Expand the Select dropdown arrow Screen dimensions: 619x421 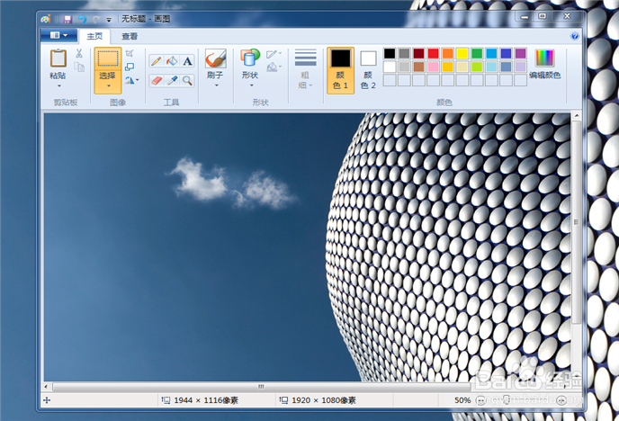(x=108, y=86)
